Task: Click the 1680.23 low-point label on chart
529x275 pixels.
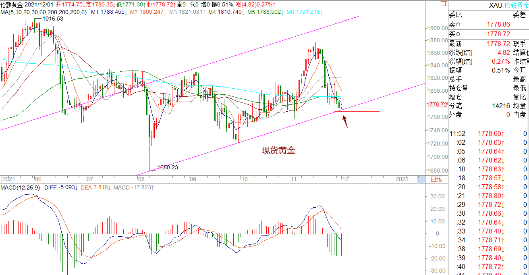Action: (168, 167)
